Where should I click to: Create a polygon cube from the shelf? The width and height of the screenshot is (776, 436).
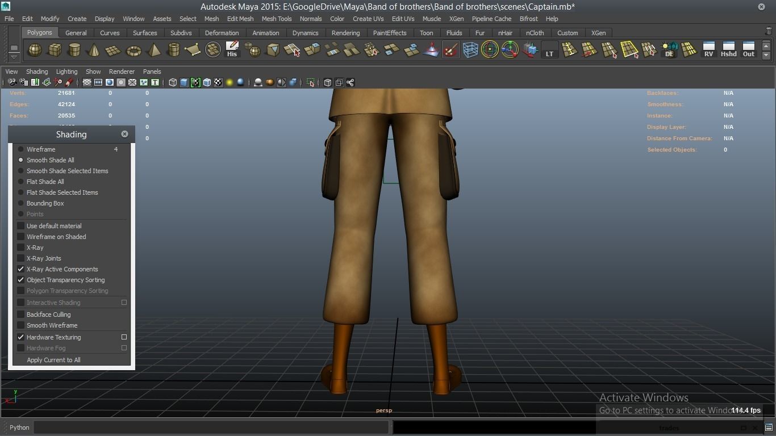[x=55, y=50]
